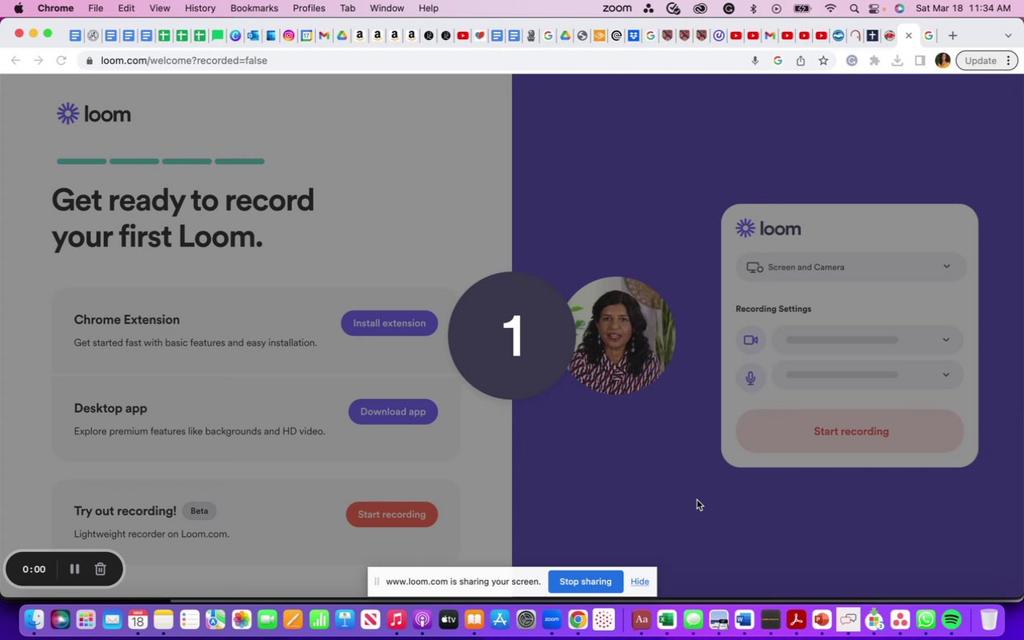Open the Grammarly extension icon
The height and width of the screenshot is (640, 1024).
(852, 61)
